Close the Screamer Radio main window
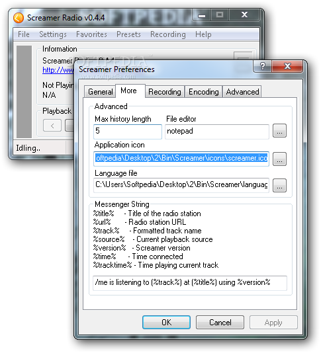 [244, 15]
